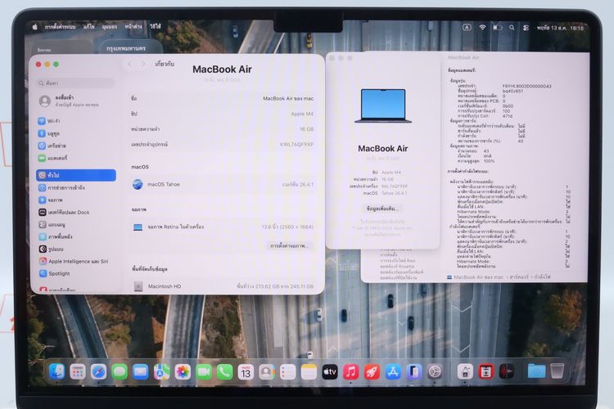Select เครือข่าย (Network) in the sidebar
Image resolution: width=614 pixels, height=409 pixels.
coord(76,146)
